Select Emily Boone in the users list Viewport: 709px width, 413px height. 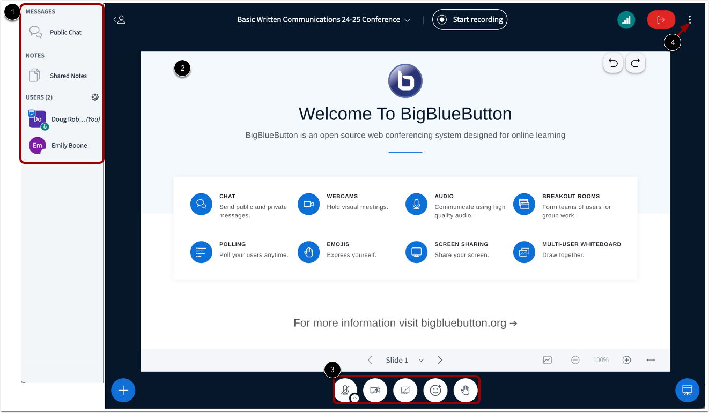[62, 145]
